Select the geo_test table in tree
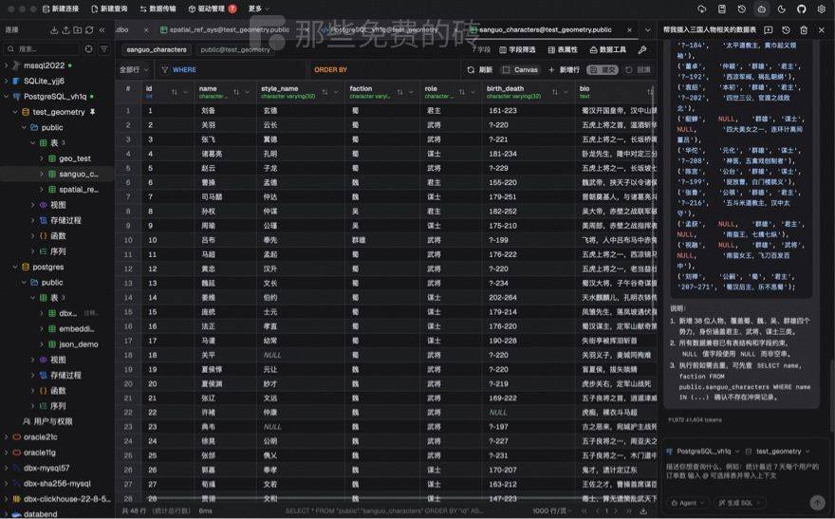Screen dimensions: 835x519 pyautogui.click(x=75, y=158)
